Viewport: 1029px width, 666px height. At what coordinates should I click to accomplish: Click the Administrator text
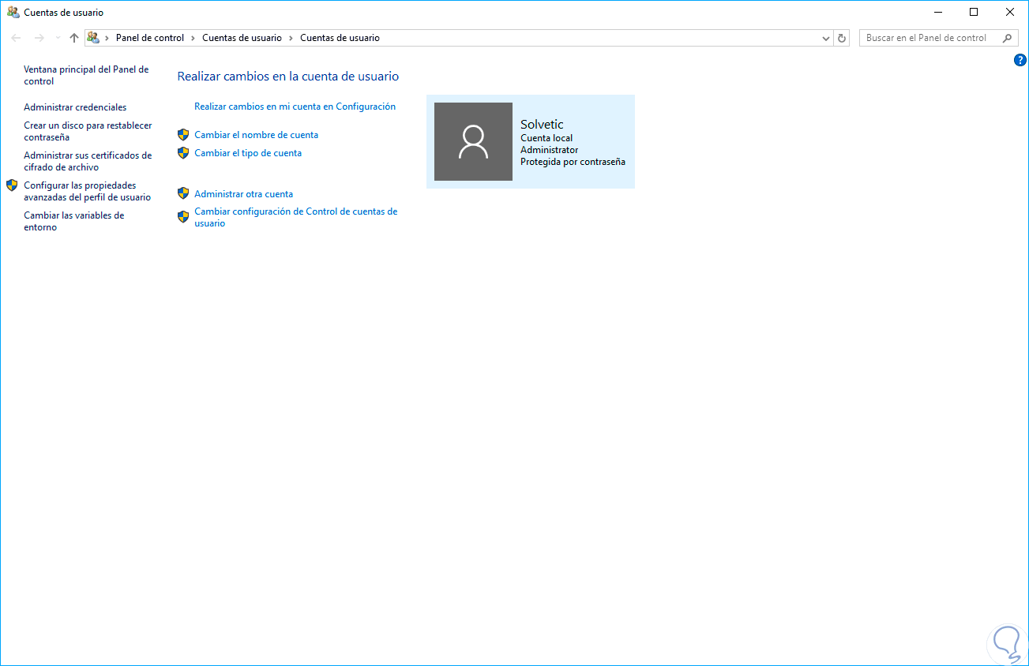tap(549, 150)
